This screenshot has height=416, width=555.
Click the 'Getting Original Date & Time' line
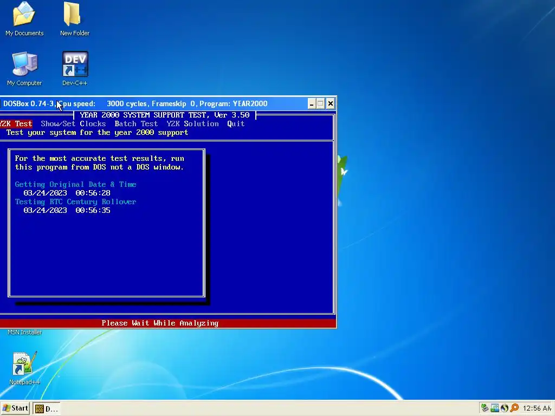coord(75,184)
